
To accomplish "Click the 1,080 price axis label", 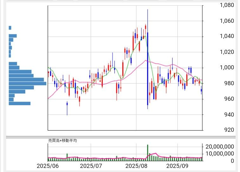I will click(227, 5).
